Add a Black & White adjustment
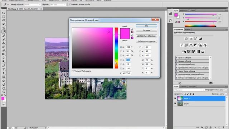Screen dimensions: 229x129 [196, 45]
